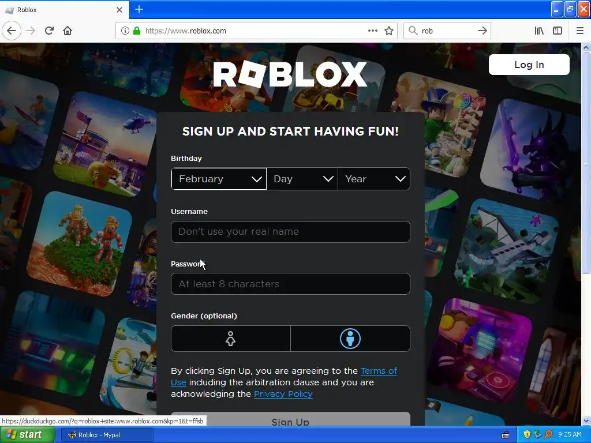Open the Library icon in toolbar
Screen dimensions: 591x443
[x=539, y=31]
